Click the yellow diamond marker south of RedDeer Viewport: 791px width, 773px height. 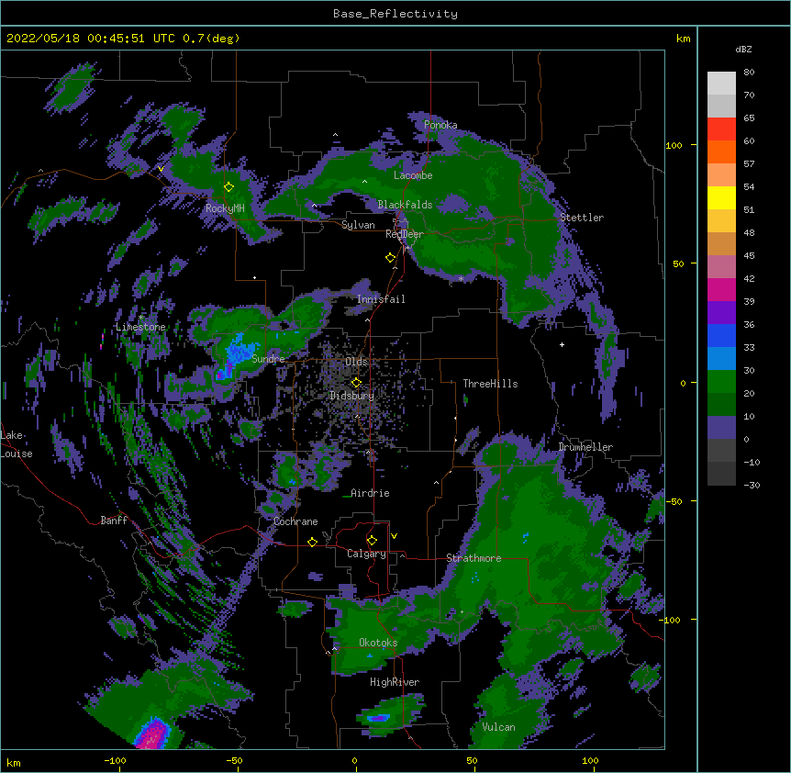390,258
